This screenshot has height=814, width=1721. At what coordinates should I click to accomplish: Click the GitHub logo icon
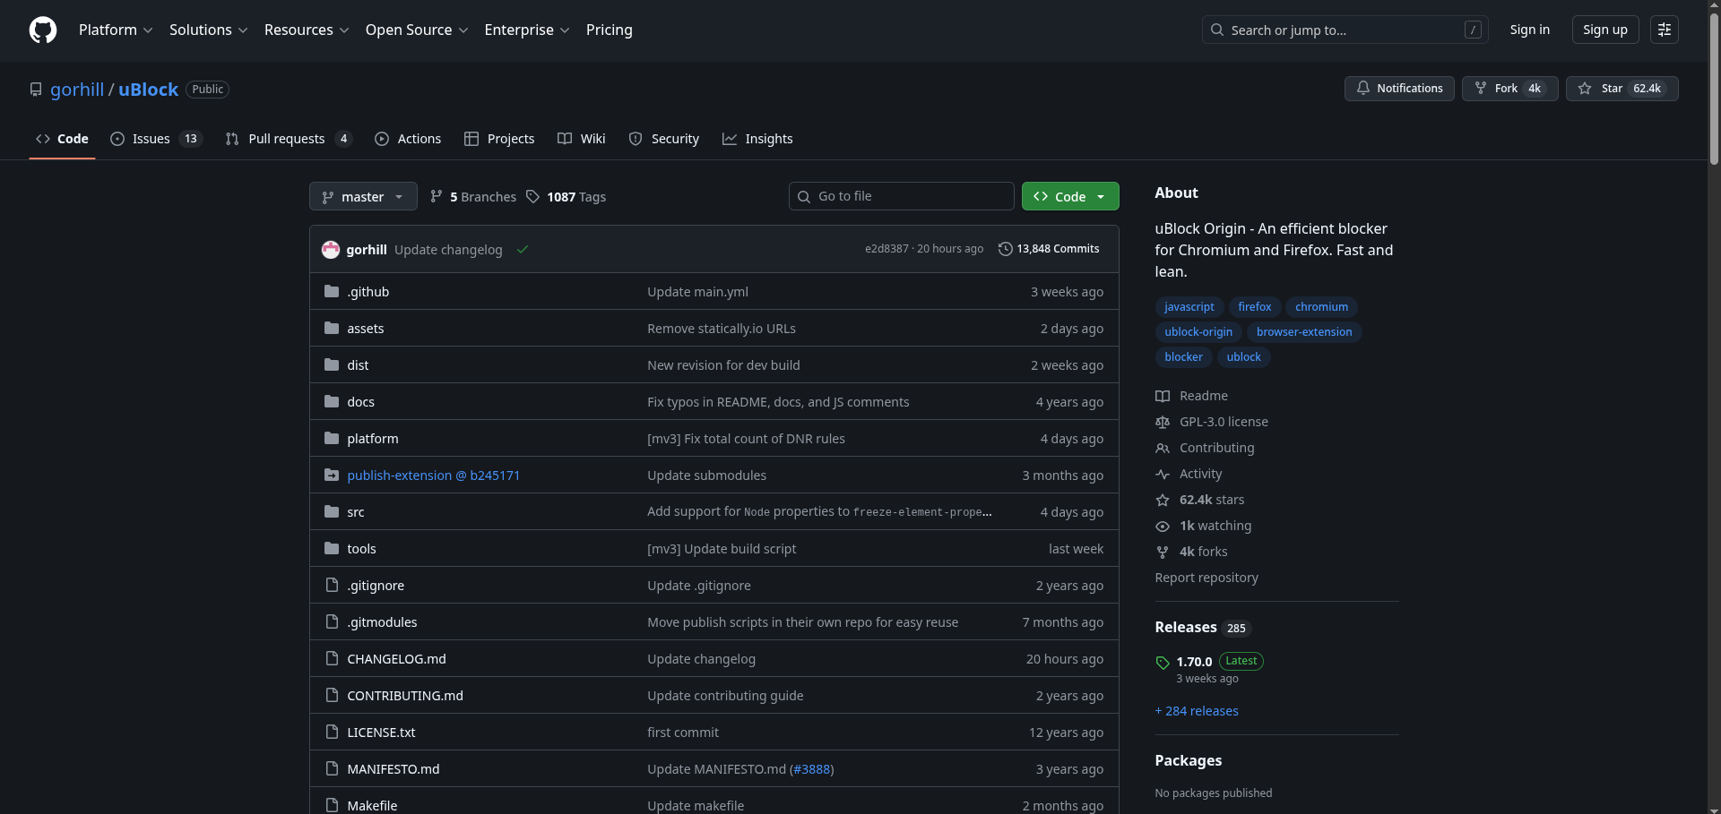[43, 30]
